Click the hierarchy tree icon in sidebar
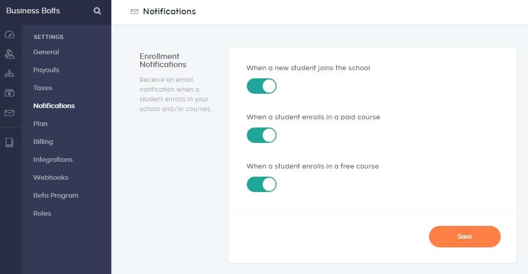The height and width of the screenshot is (274, 528). [9, 74]
